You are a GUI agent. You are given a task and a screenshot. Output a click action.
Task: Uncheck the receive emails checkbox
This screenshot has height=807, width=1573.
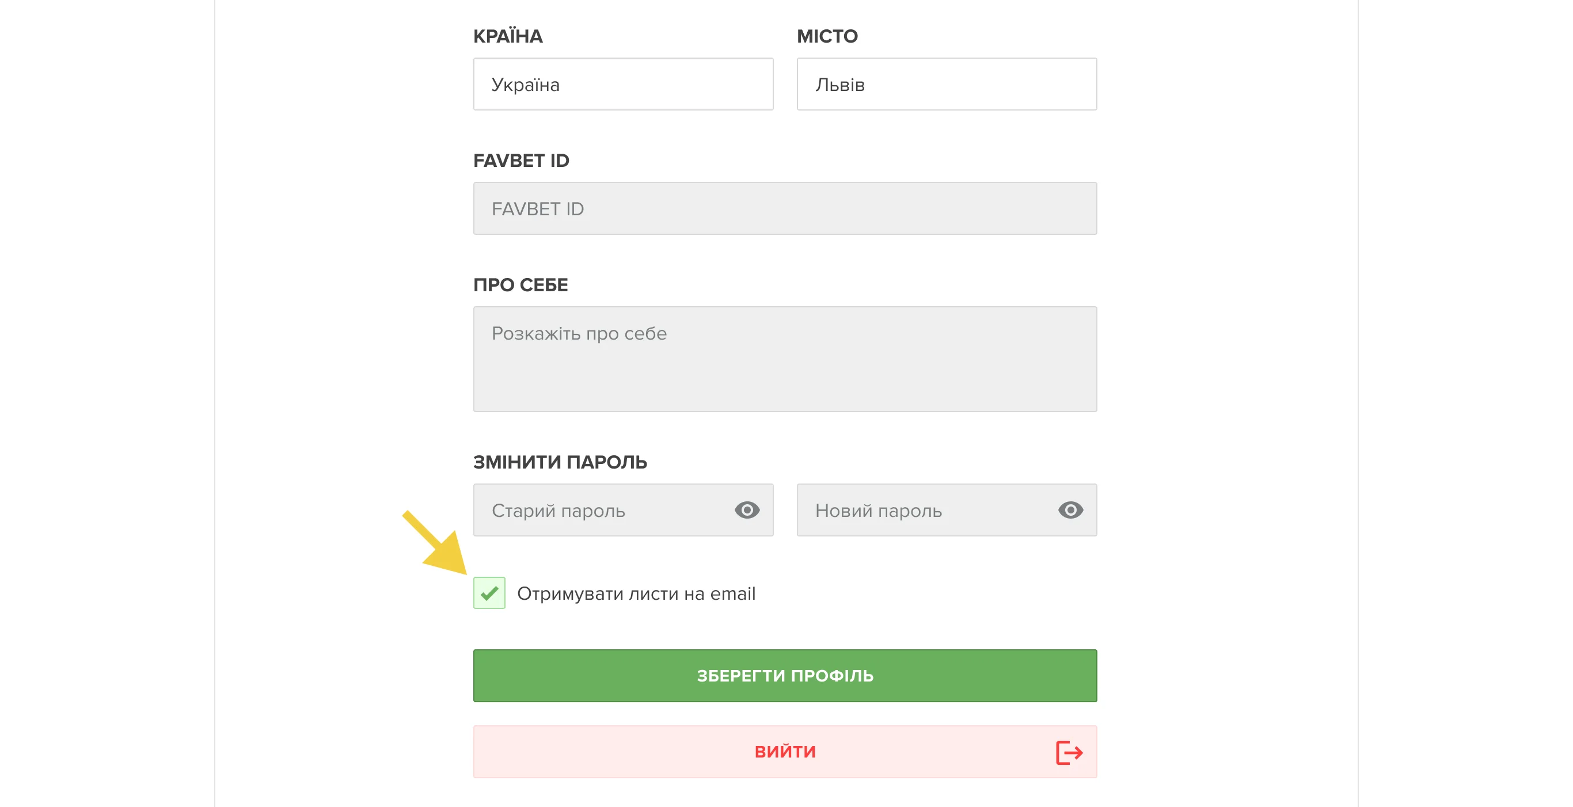[489, 593]
